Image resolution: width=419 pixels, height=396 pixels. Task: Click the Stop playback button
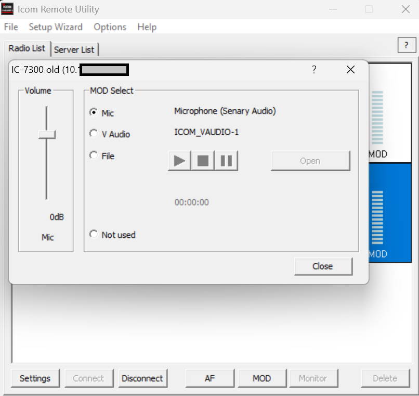203,161
